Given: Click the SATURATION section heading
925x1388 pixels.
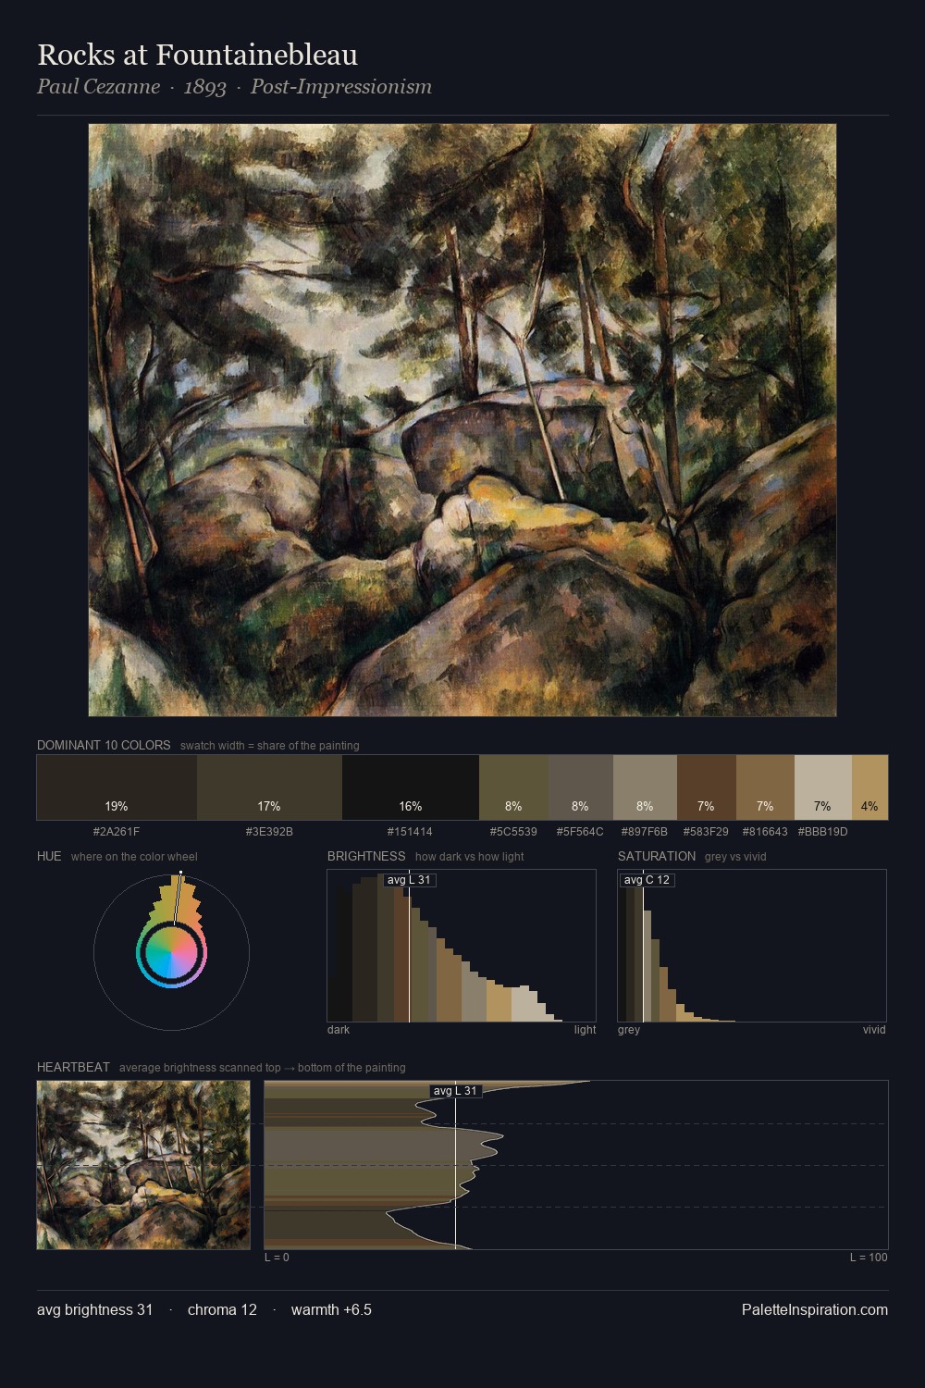Looking at the screenshot, I should click(x=657, y=856).
